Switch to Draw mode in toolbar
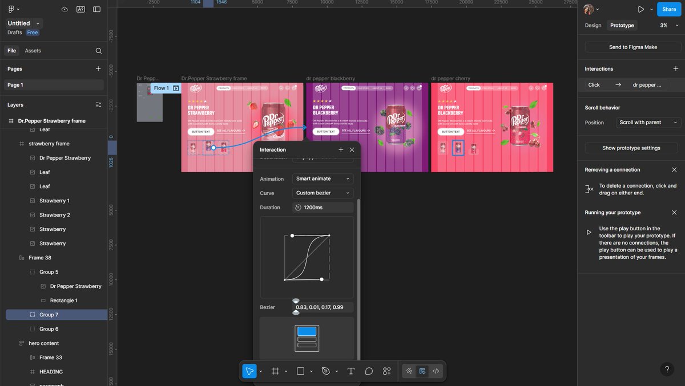 409,371
